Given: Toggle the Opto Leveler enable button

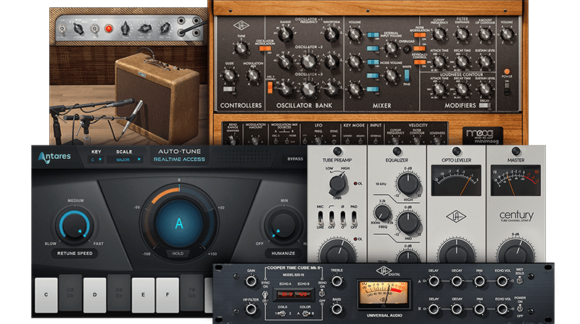Looking at the screenshot, I should 457,151.
